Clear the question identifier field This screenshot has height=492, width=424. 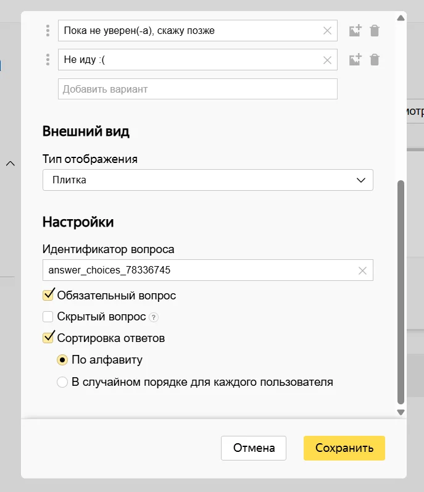coord(363,270)
